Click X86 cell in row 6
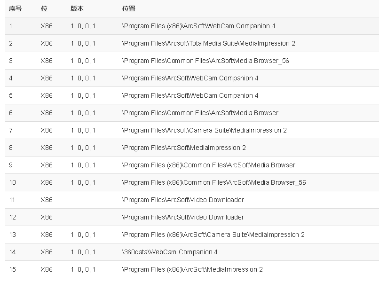This screenshot has height=282, width=379. [47, 113]
